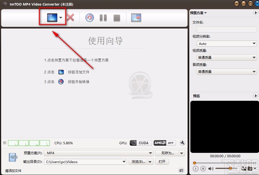
Task: Click the red delete file icon
Action: point(70,17)
